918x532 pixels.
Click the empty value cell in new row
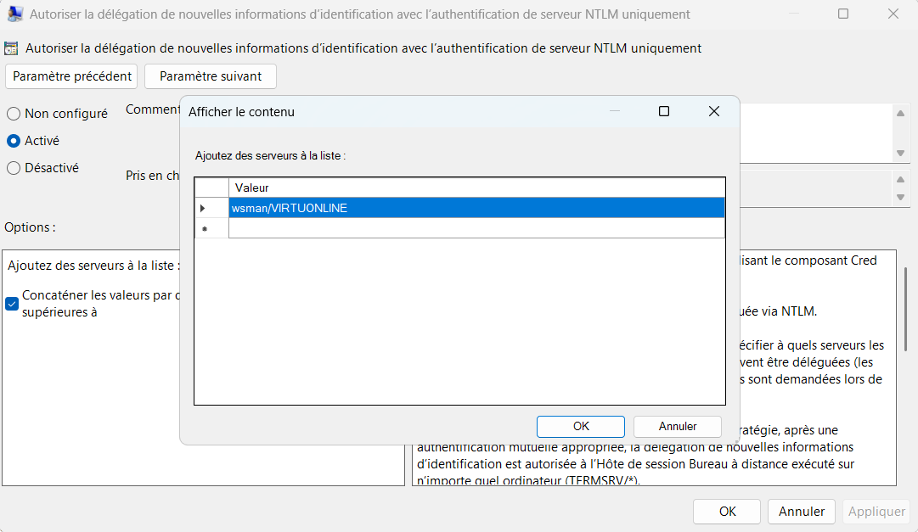(x=476, y=229)
